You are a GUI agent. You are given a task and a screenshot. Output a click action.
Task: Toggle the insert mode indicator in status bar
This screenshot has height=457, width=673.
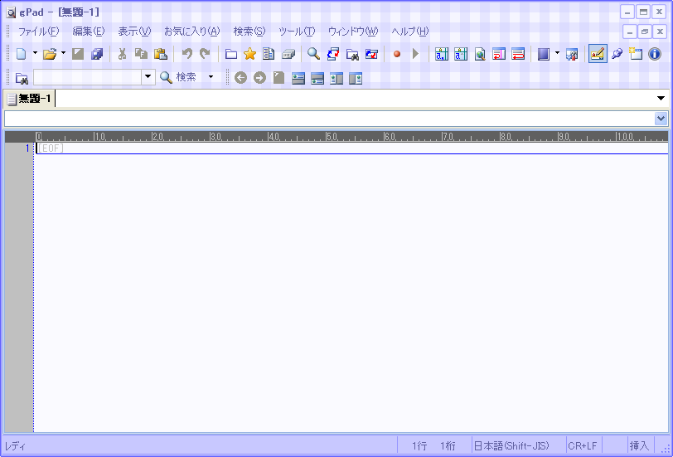(x=638, y=445)
